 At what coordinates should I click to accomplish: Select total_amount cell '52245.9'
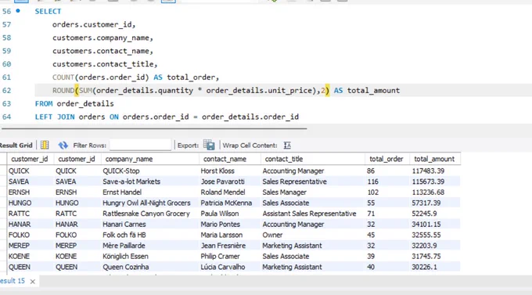click(x=424, y=214)
